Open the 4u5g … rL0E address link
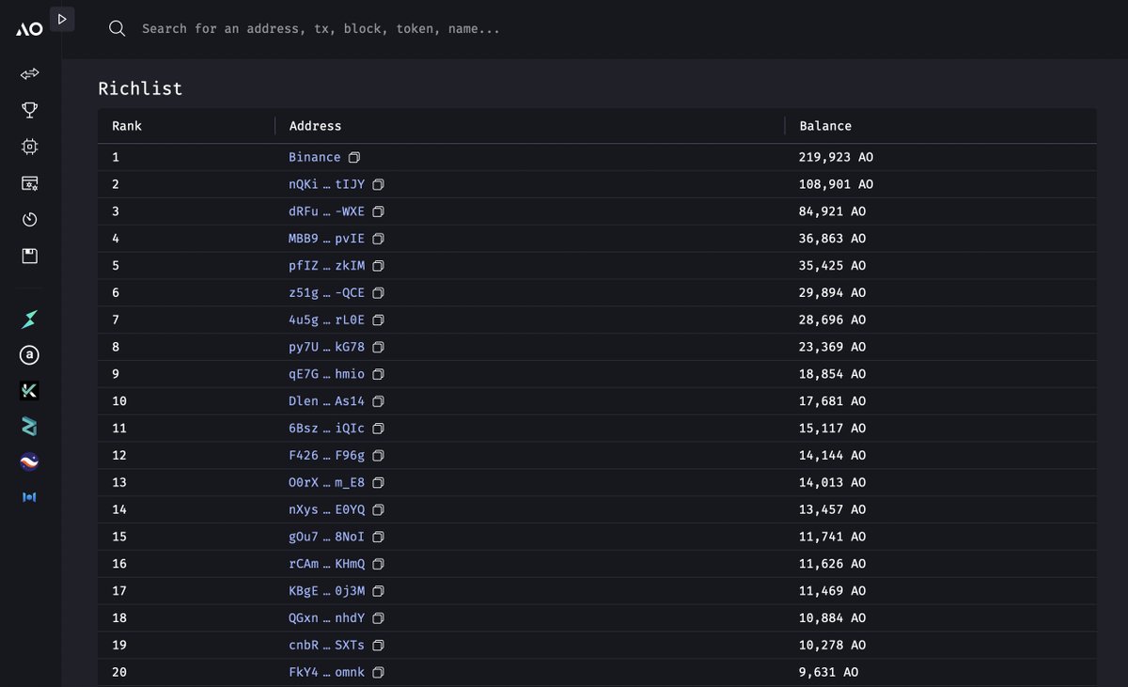The image size is (1128, 687). pos(326,320)
